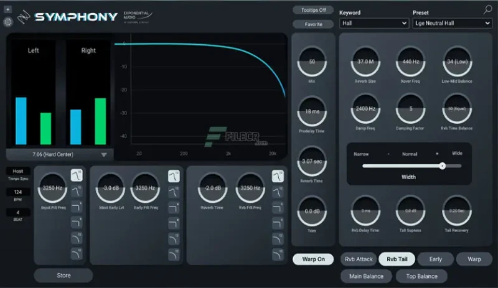Click the Beat field showing 4
Viewport: 498px width, 288px height.
tap(18, 213)
